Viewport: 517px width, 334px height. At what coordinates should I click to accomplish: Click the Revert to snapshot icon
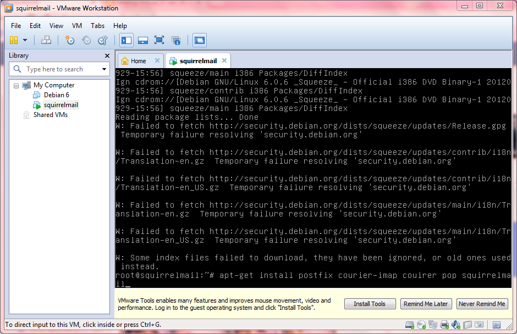[x=86, y=40]
